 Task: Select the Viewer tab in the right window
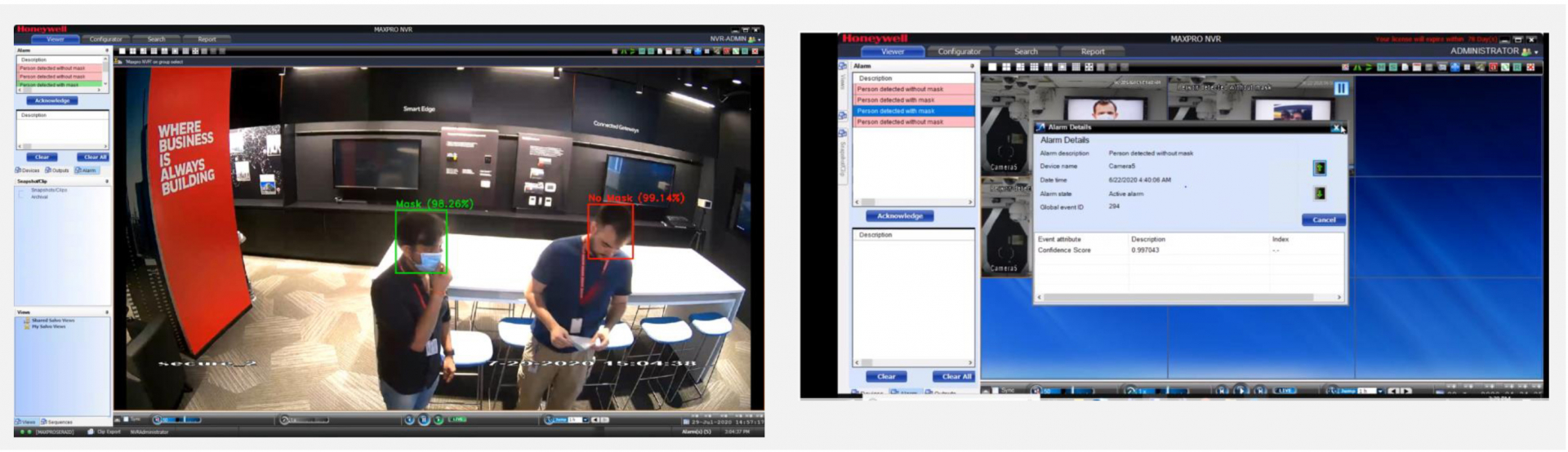(893, 51)
